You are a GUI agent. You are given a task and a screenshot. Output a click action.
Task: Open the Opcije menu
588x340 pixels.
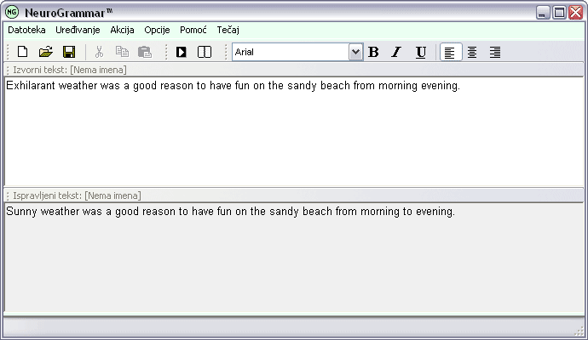tap(157, 30)
